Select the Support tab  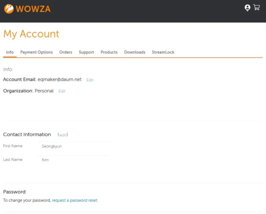point(86,52)
